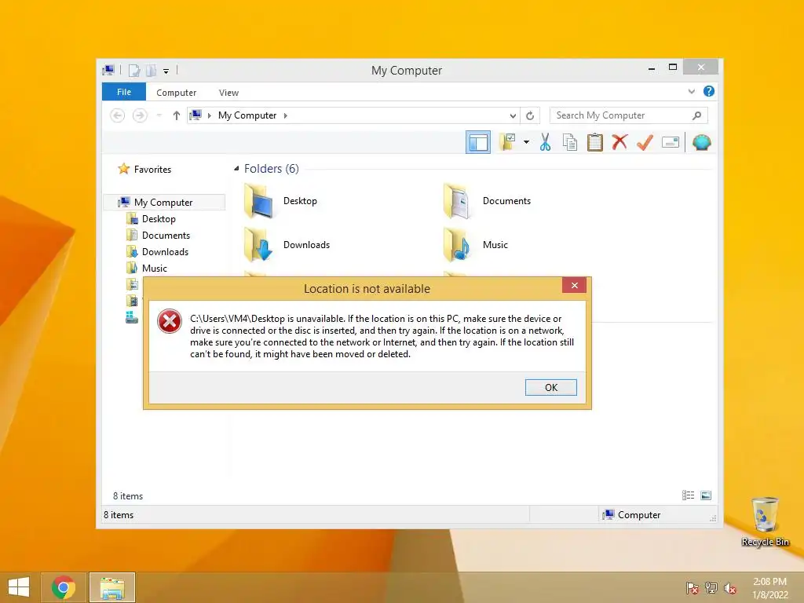Select the Music folder icon
This screenshot has height=603, width=804.
(457, 245)
